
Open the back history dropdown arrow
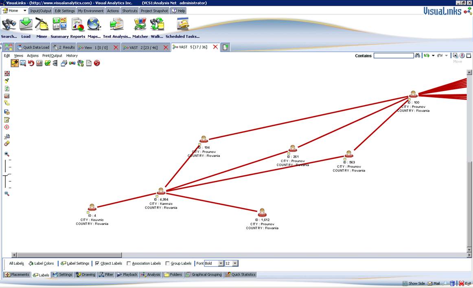tap(433, 55)
